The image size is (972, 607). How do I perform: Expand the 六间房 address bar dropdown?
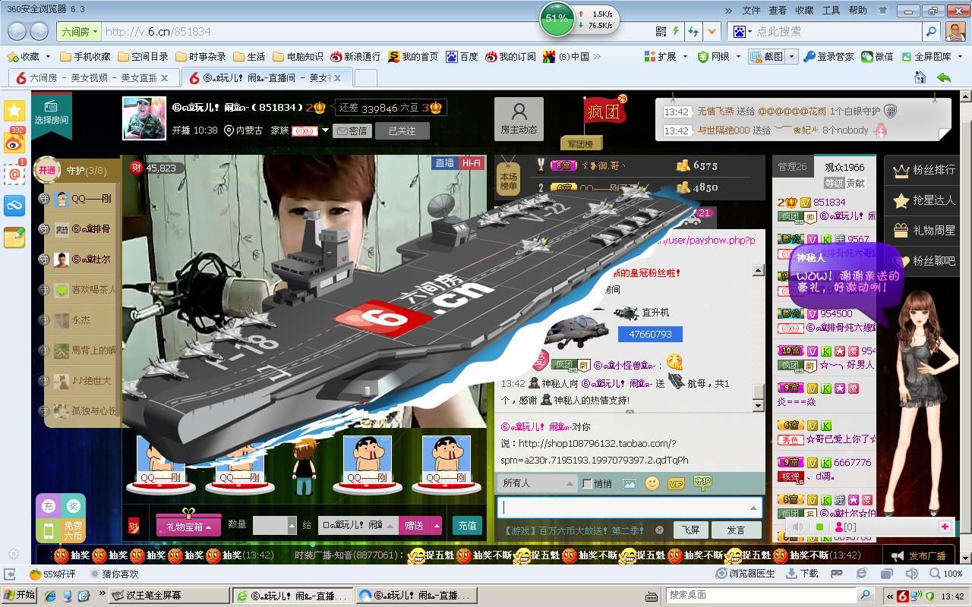coord(79,31)
